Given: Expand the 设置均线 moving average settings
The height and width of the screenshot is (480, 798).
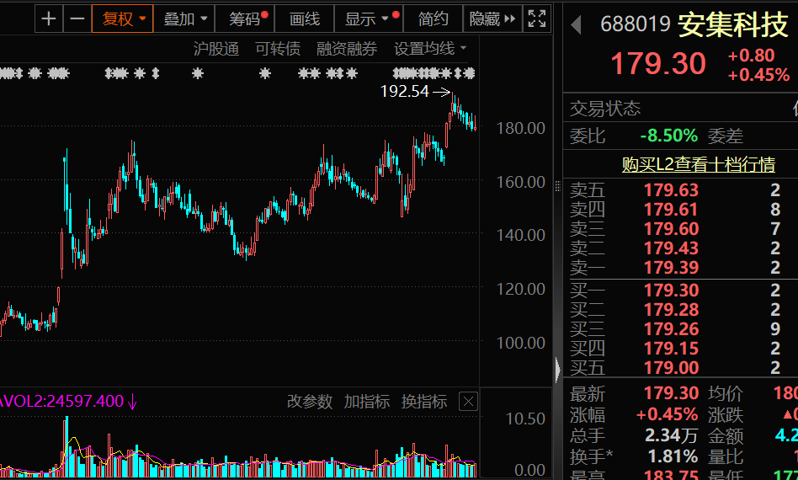Looking at the screenshot, I should pyautogui.click(x=430, y=49).
